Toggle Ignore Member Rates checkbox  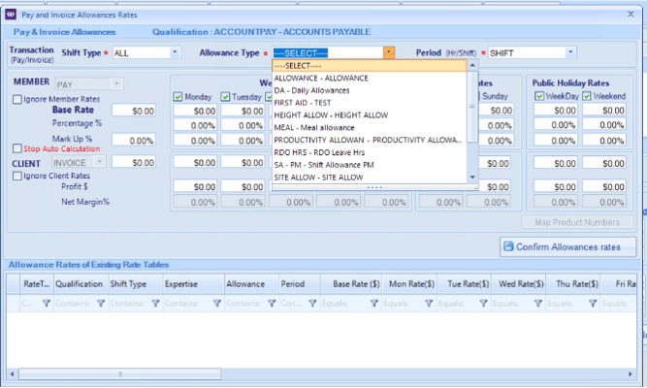point(16,99)
